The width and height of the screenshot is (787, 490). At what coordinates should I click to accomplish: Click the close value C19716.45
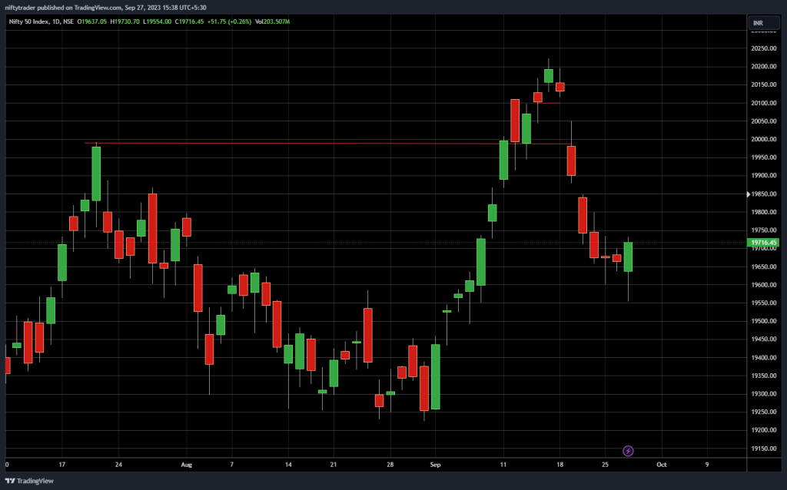point(189,22)
